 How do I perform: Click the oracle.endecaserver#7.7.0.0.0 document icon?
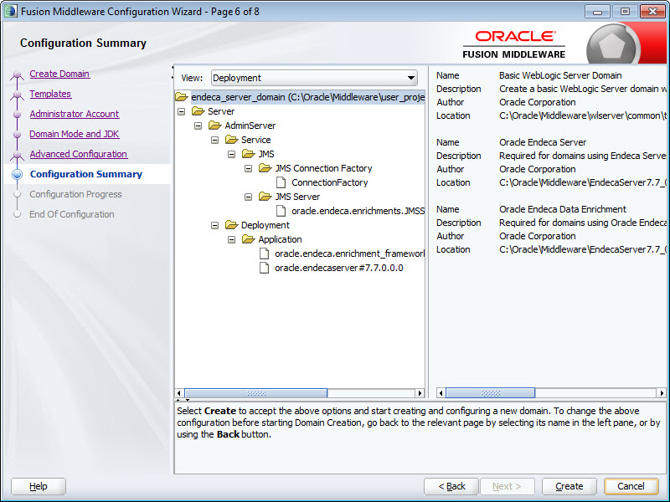click(x=265, y=268)
